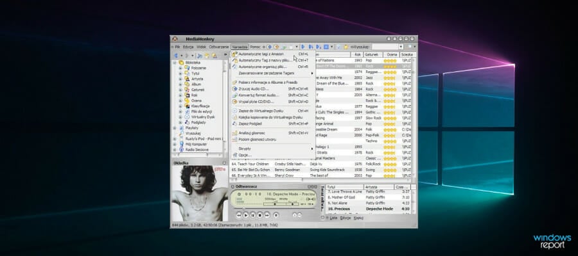
Task: Select the Playlisty icon in tree
Action: pyautogui.click(x=181, y=128)
